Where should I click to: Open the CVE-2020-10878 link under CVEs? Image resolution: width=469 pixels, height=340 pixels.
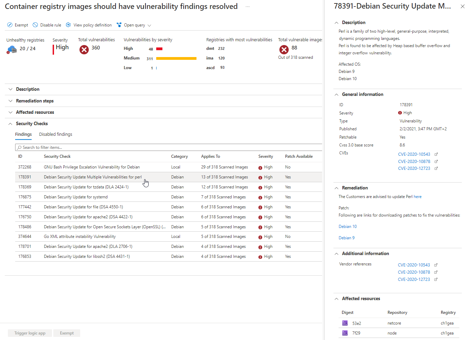(x=414, y=162)
